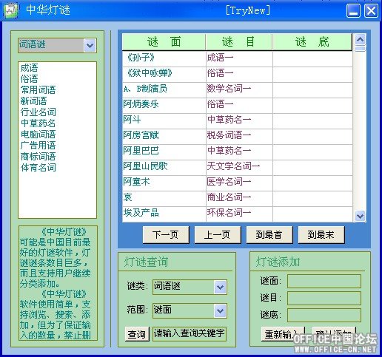Go to next page with 下一页

coord(166,235)
